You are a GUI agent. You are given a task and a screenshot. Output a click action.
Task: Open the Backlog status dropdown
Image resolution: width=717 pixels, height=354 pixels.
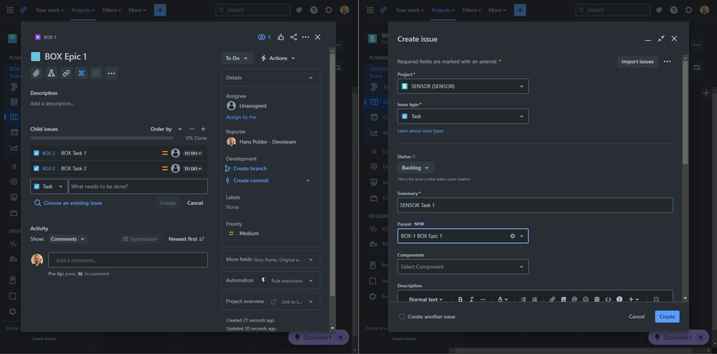pos(416,168)
